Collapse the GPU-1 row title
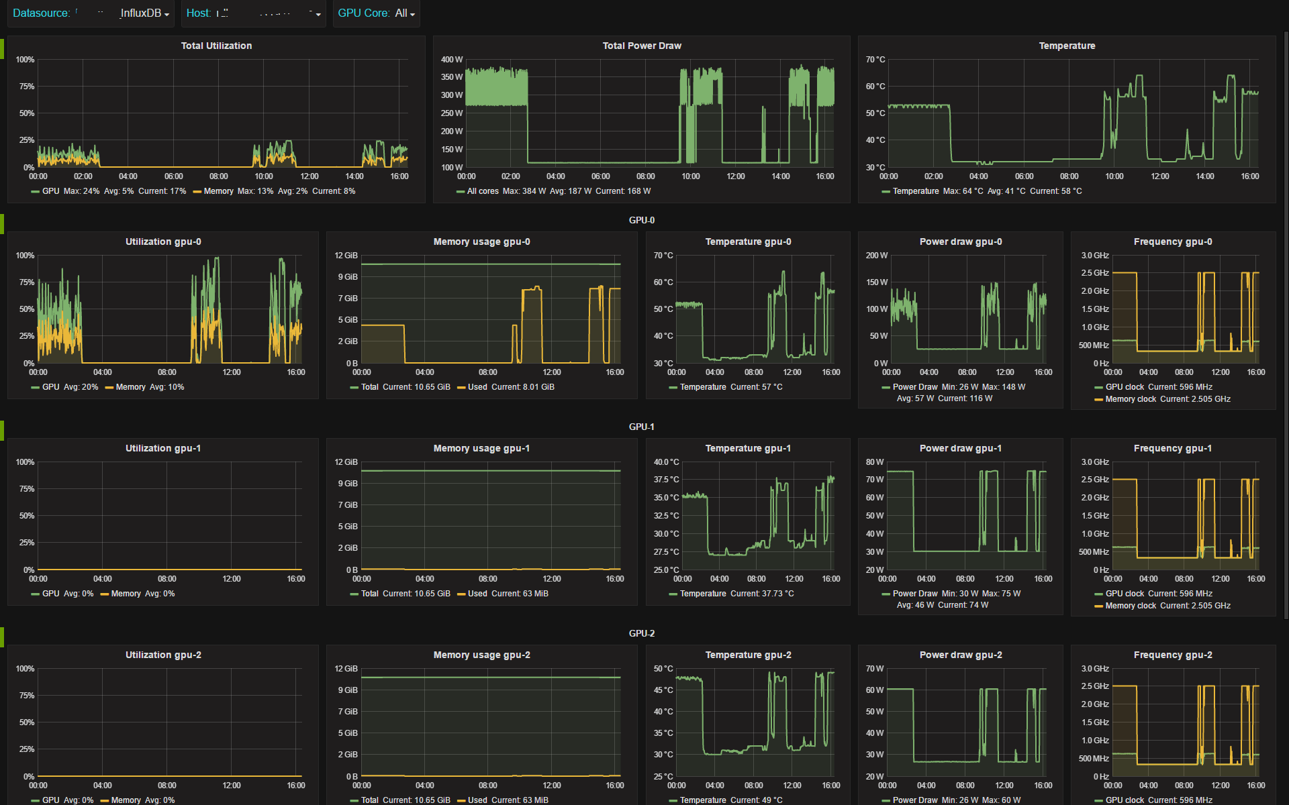1289x805 pixels. 641,427
